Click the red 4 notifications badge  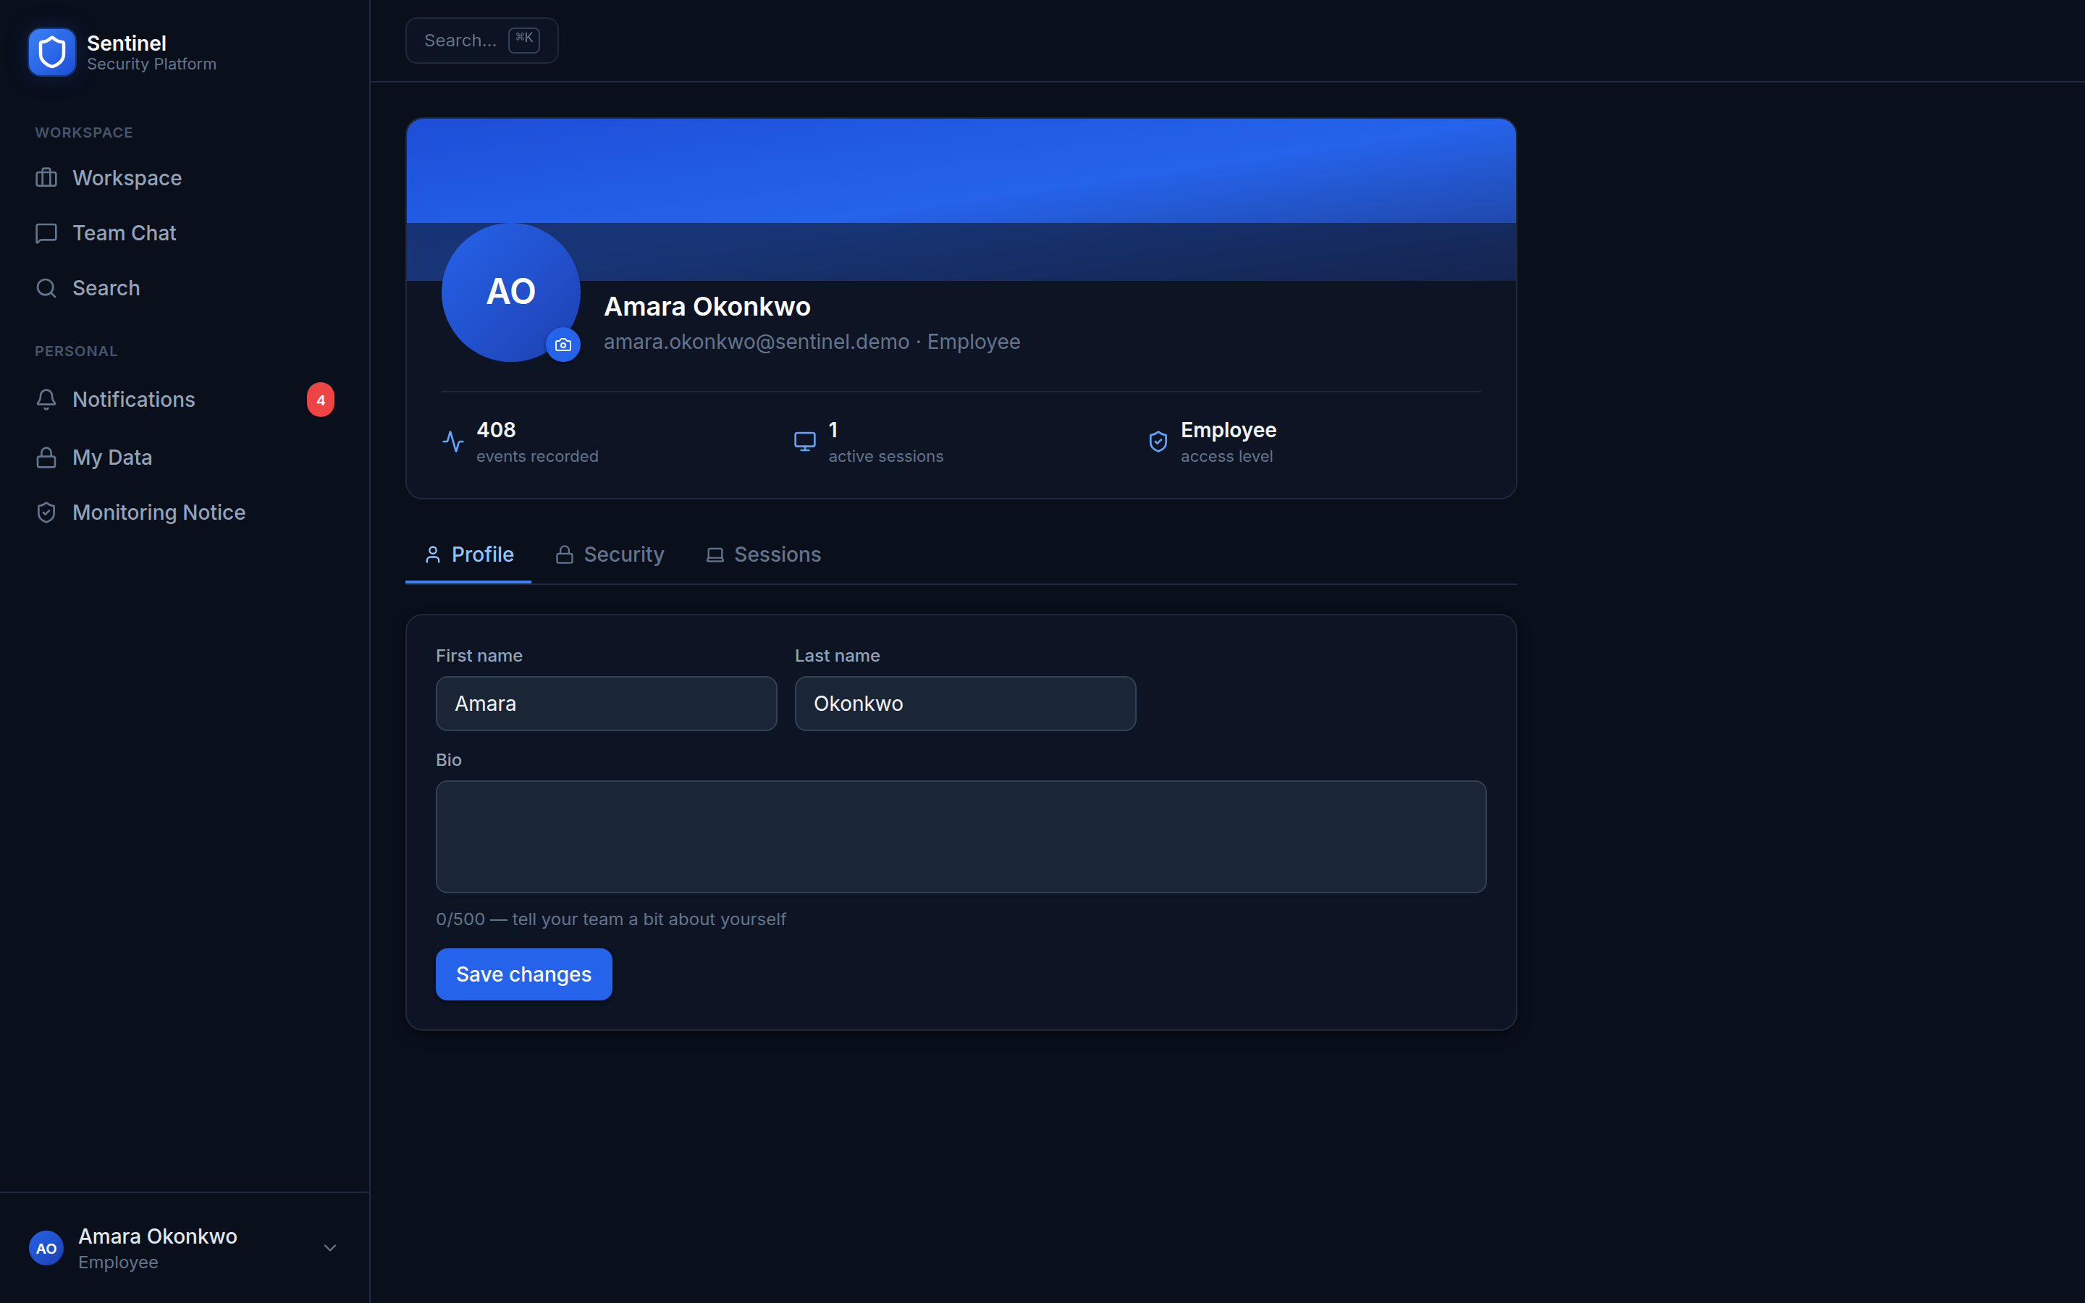tap(321, 400)
